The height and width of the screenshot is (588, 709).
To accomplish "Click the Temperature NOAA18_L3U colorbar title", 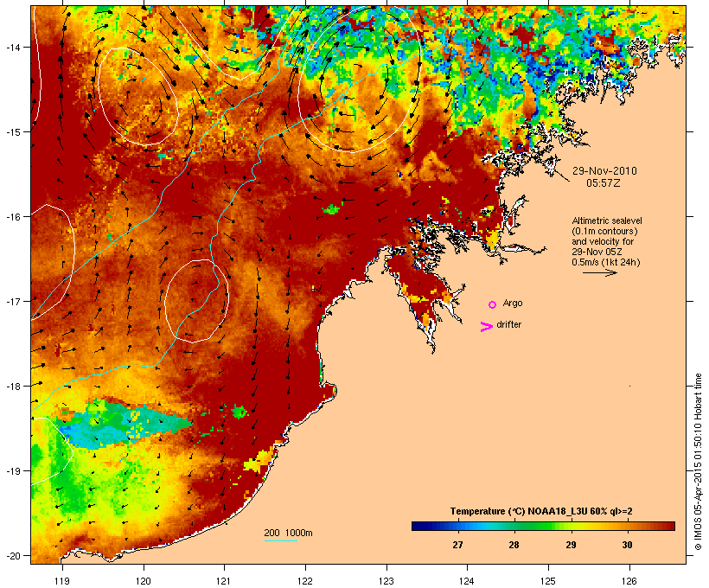I will [541, 511].
